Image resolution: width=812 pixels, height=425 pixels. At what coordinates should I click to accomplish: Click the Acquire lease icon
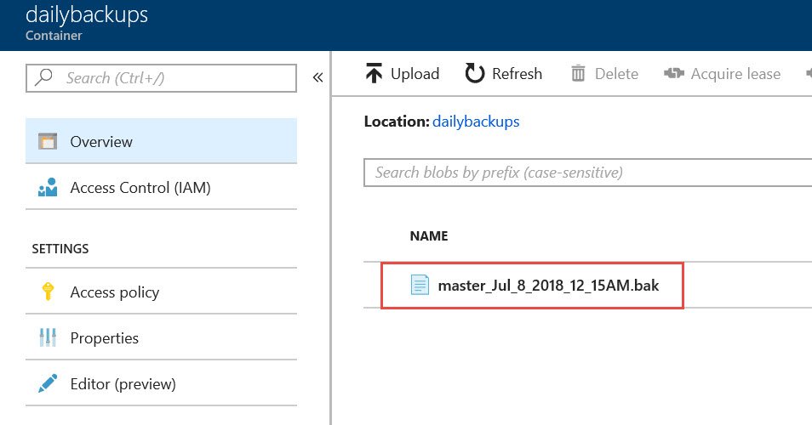pos(674,73)
